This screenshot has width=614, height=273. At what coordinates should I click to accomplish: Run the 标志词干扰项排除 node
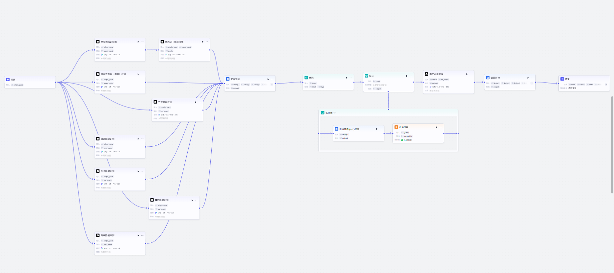pos(202,42)
